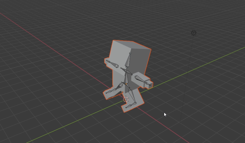
Task: Select the point light object in the viewport
Action: coord(194,33)
